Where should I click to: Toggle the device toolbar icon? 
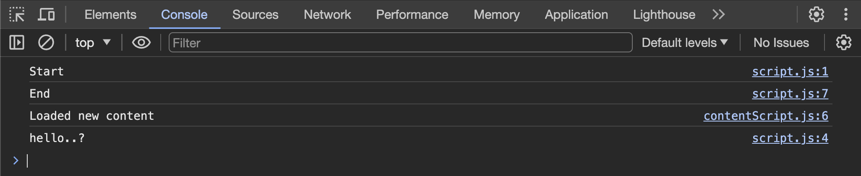click(46, 15)
